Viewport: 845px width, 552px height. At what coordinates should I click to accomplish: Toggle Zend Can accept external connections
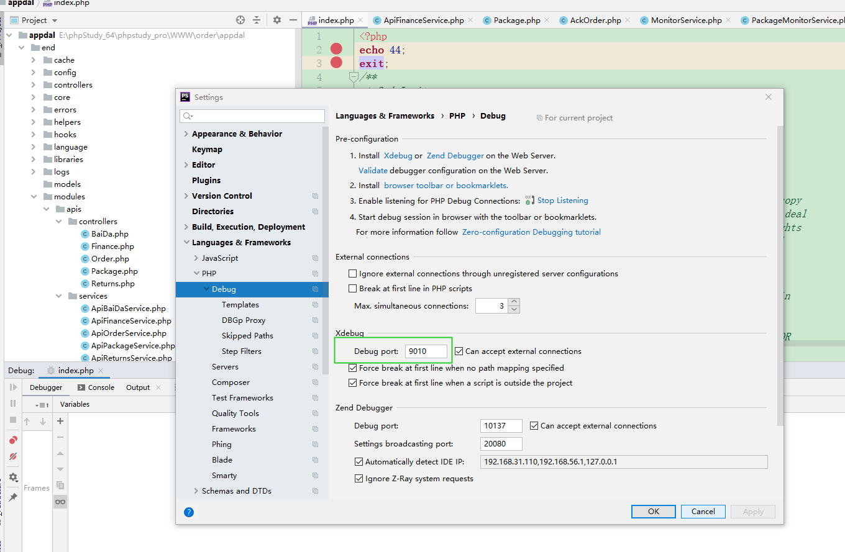534,426
